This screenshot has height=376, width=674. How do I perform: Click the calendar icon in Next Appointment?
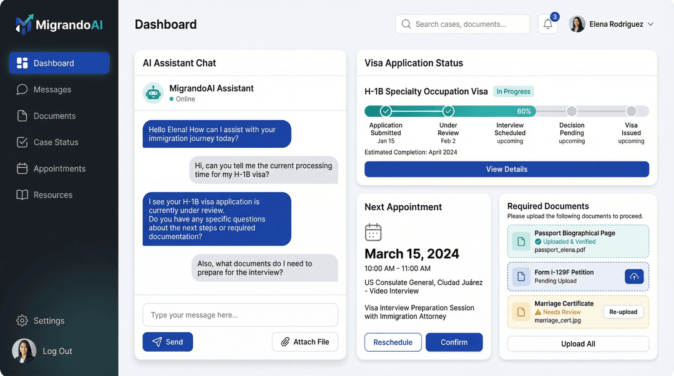coord(373,231)
